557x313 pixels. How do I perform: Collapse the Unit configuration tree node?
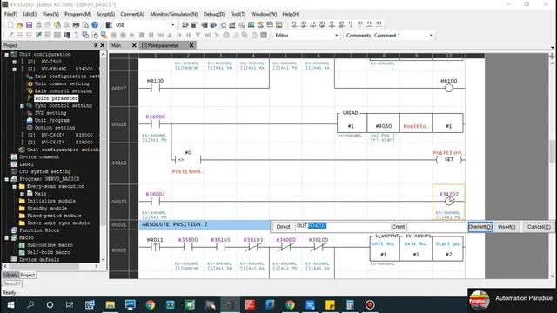(7, 54)
